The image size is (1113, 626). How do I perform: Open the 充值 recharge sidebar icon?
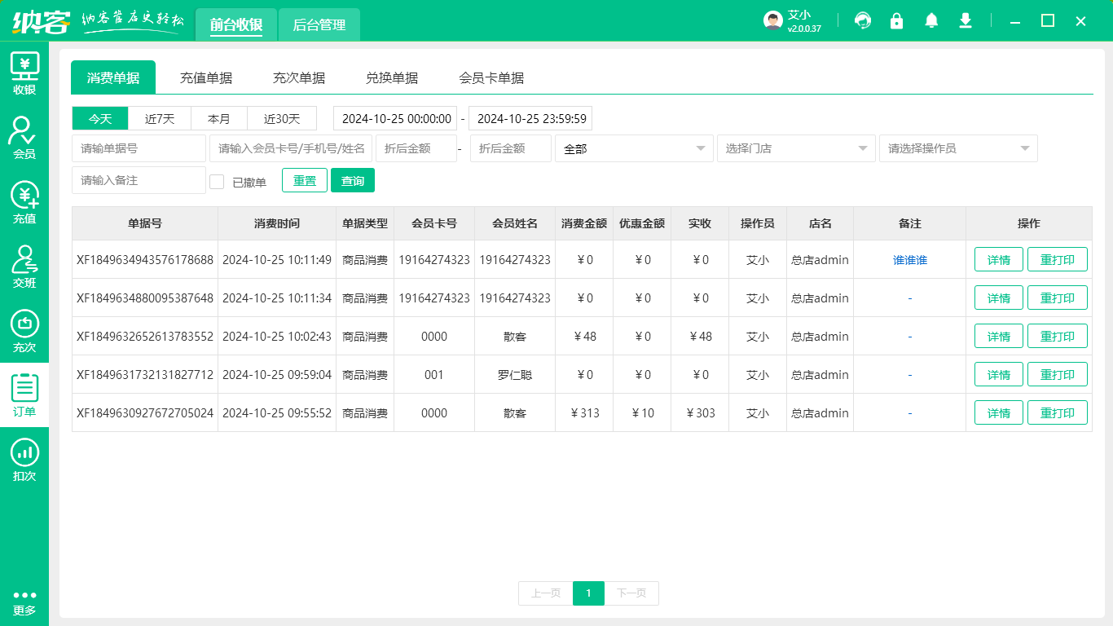(24, 202)
